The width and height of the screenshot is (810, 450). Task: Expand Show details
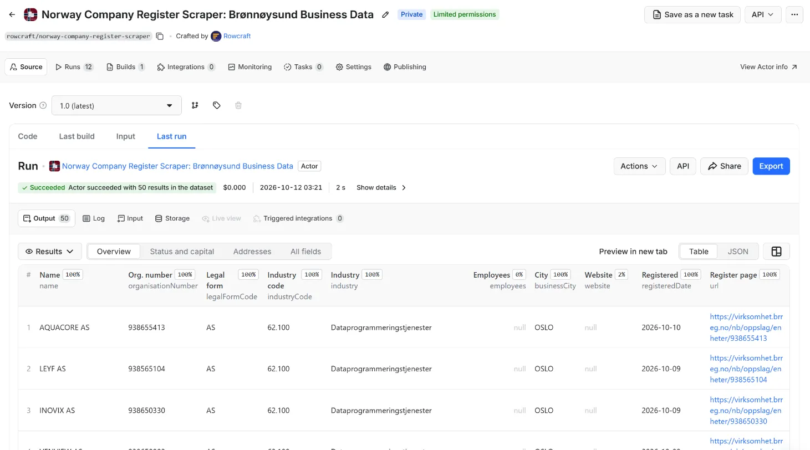click(x=381, y=188)
